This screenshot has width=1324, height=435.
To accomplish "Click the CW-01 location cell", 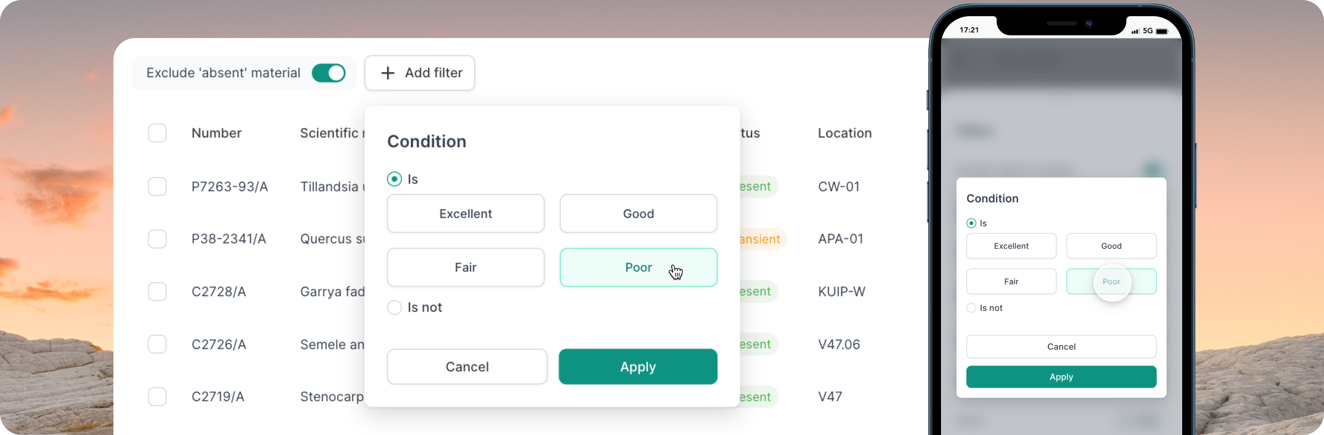I will [839, 186].
